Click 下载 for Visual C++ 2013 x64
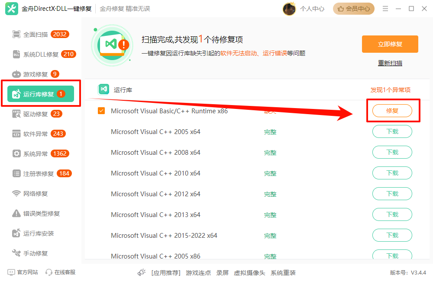This screenshot has height=281, width=433. [392, 214]
